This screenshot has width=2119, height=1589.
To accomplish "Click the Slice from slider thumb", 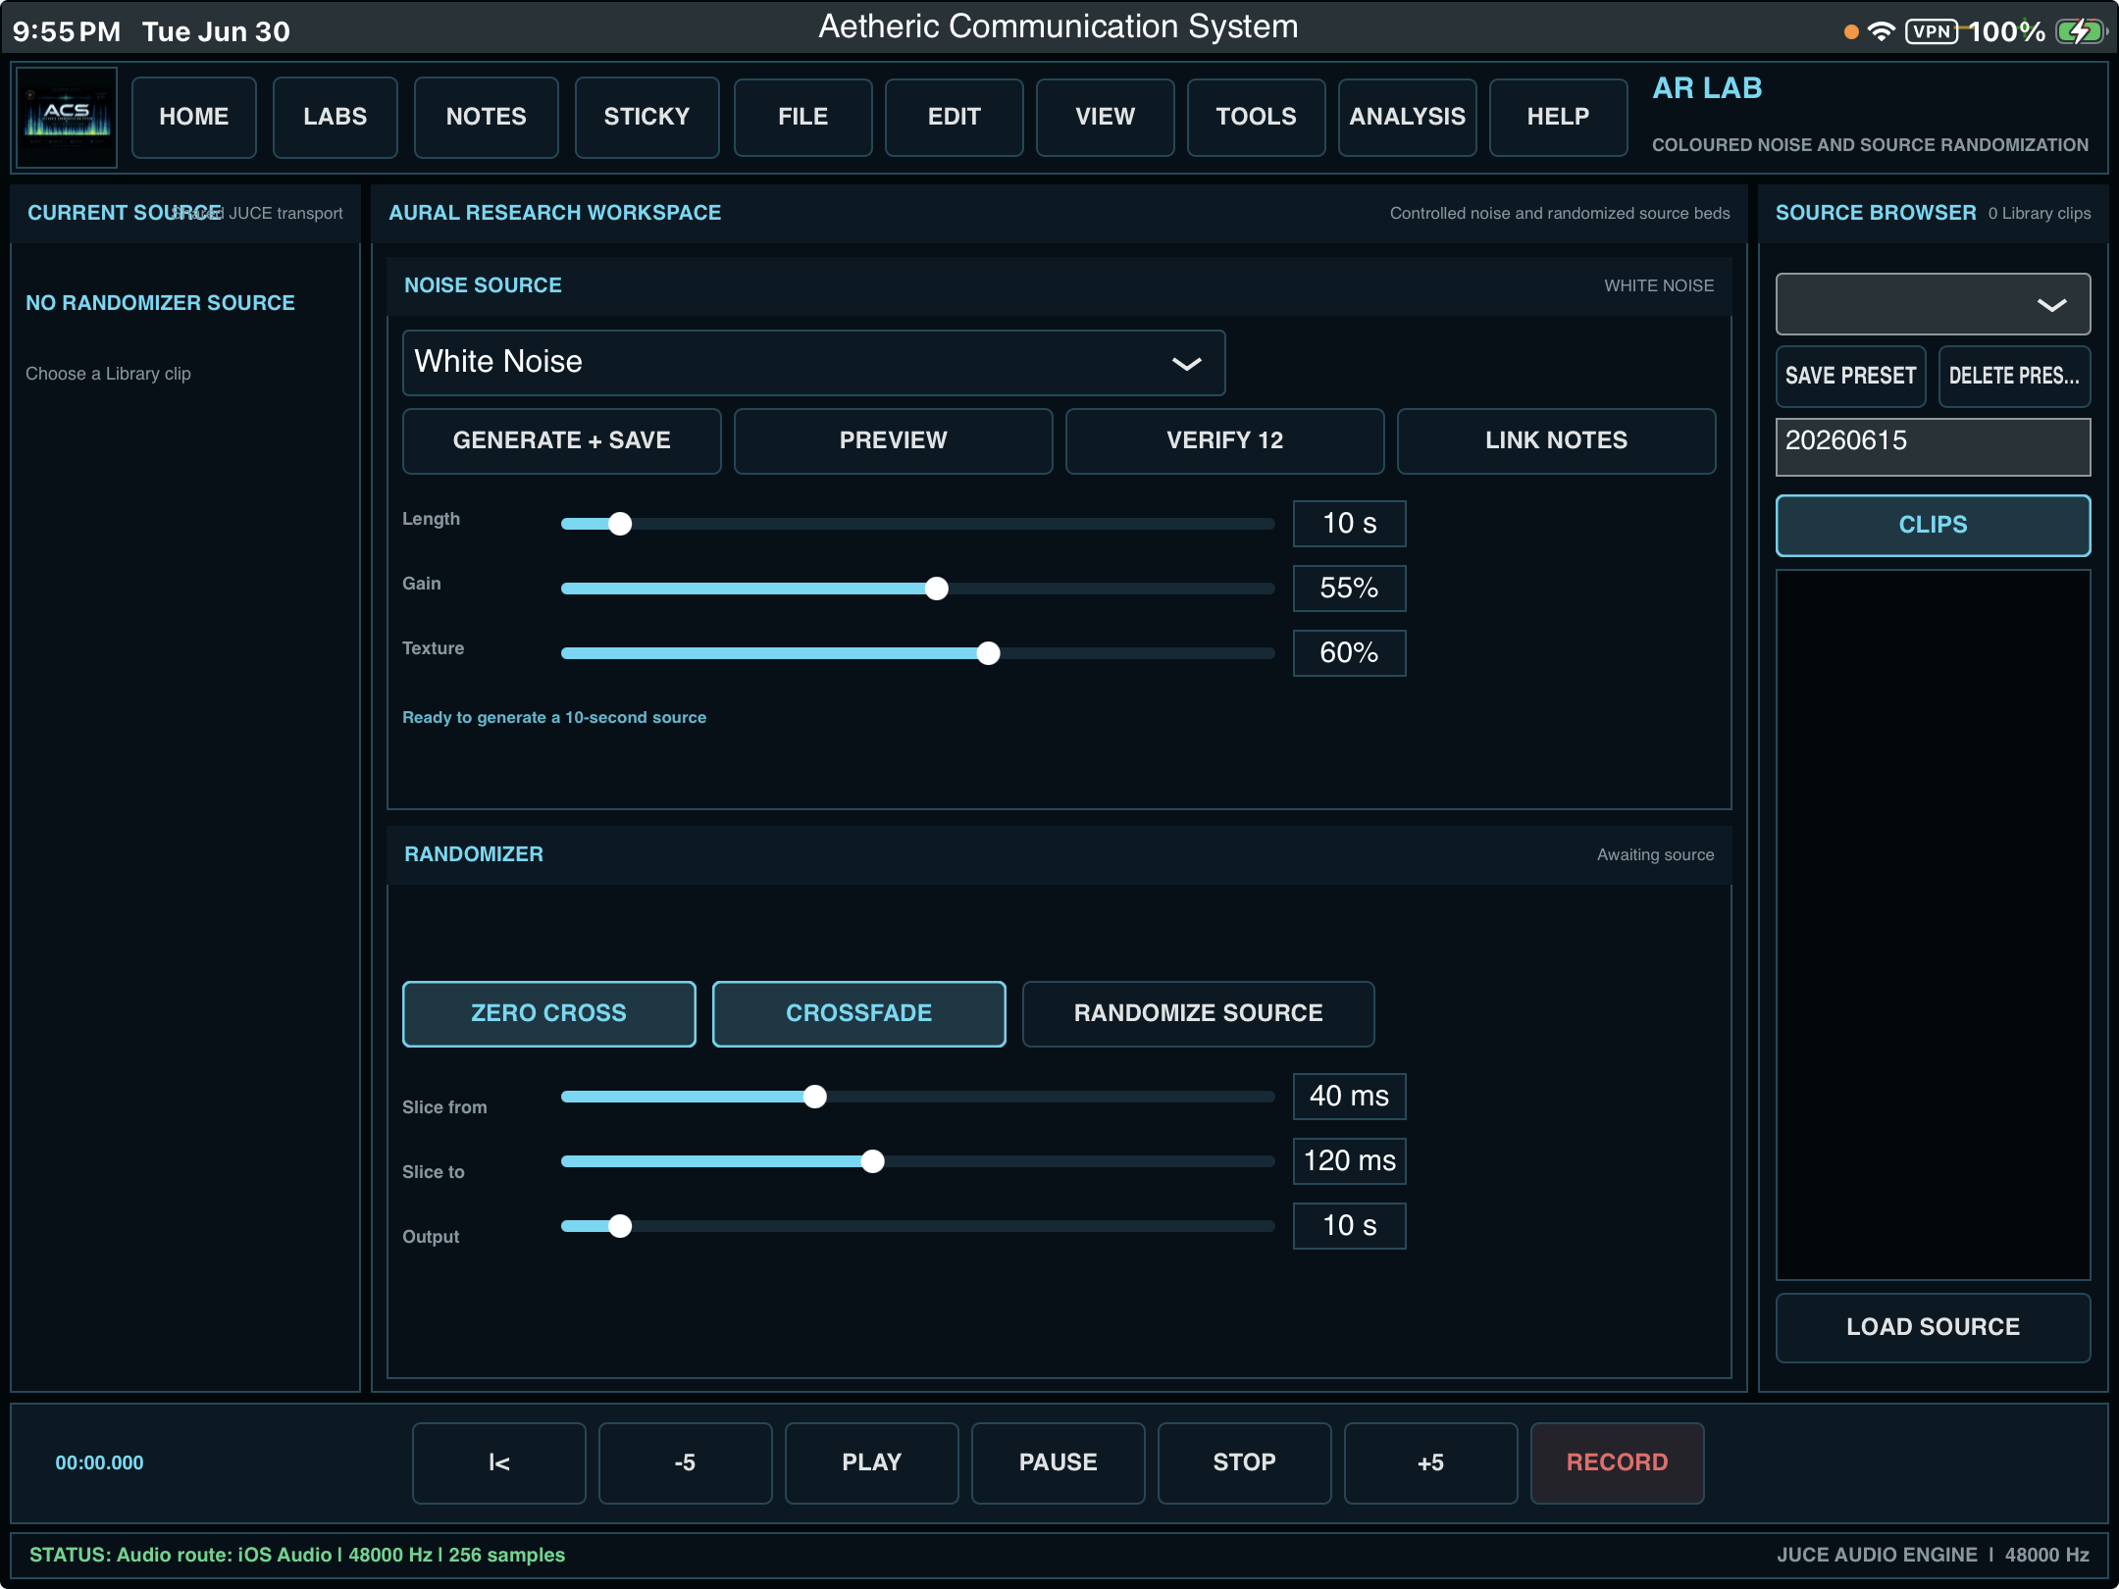I will click(x=815, y=1097).
